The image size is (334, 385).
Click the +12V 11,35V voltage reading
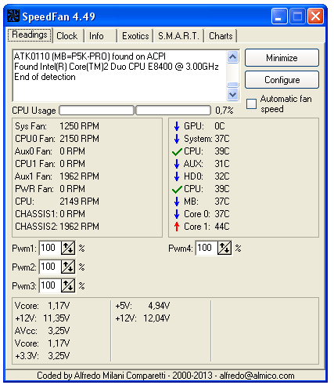(x=42, y=318)
